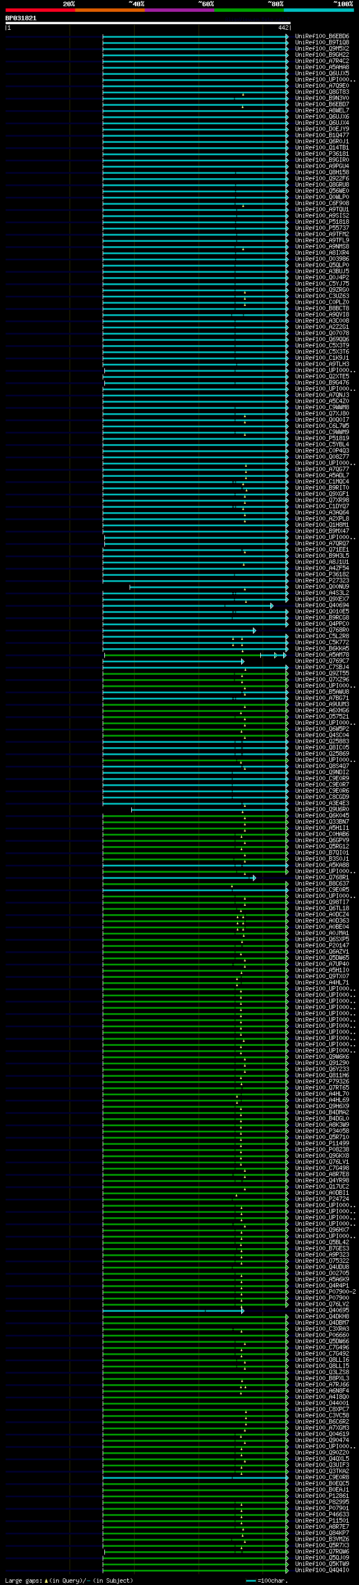
Task: Select the UniRef100_Q25883 label
Action: point(322,742)
